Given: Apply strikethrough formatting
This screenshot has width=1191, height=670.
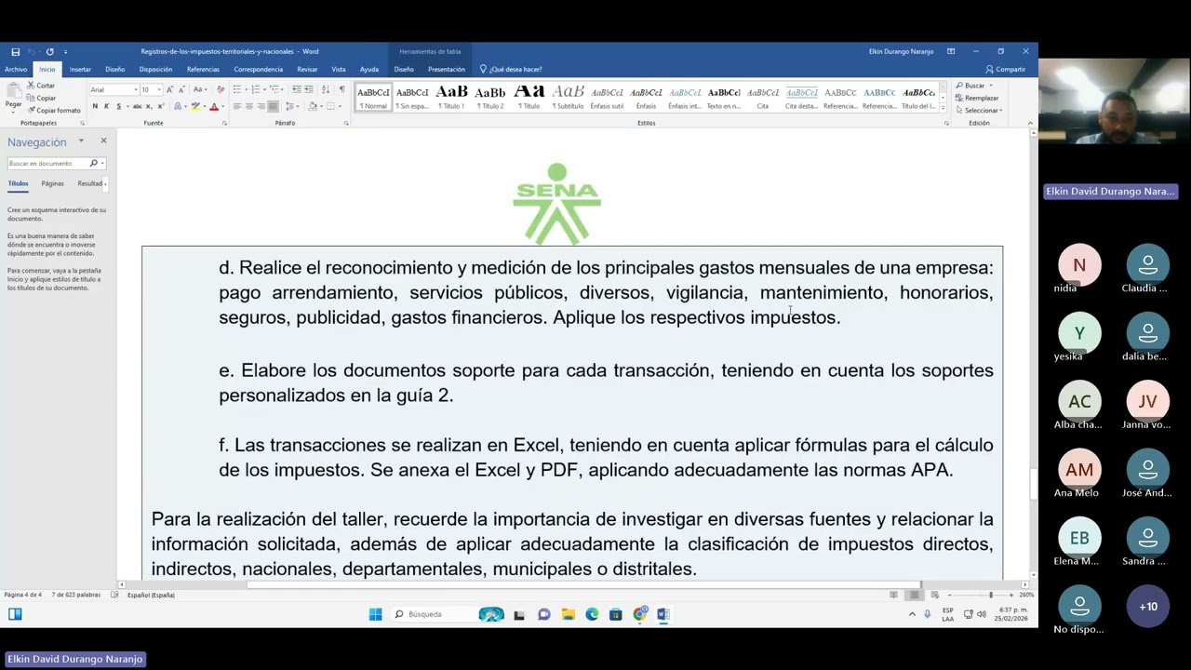Looking at the screenshot, I should pos(137,106).
